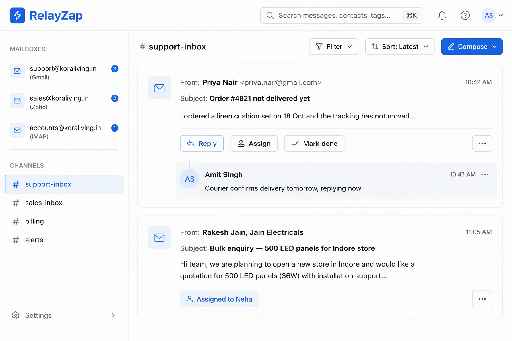Click the RelayZap wordmark
The image size is (512, 341).
click(x=56, y=16)
